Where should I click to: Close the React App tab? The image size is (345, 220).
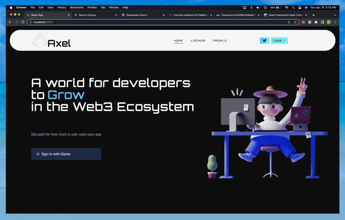(69, 15)
